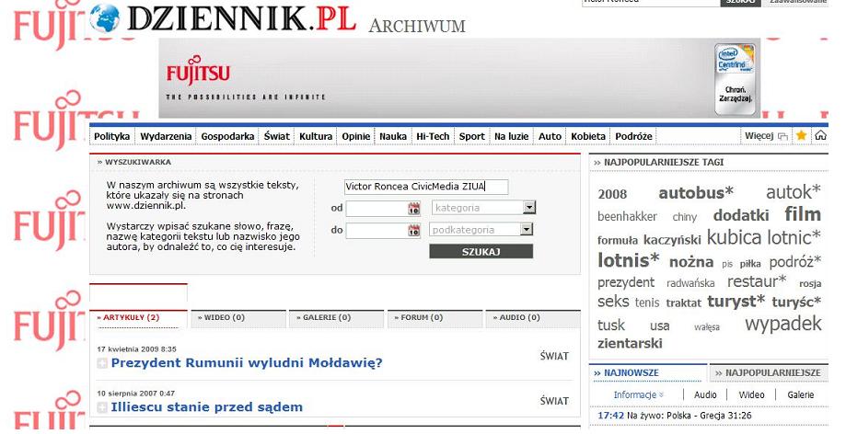The height and width of the screenshot is (434, 846).
Task: Select the Galerie filter in news panel
Action: point(801,395)
